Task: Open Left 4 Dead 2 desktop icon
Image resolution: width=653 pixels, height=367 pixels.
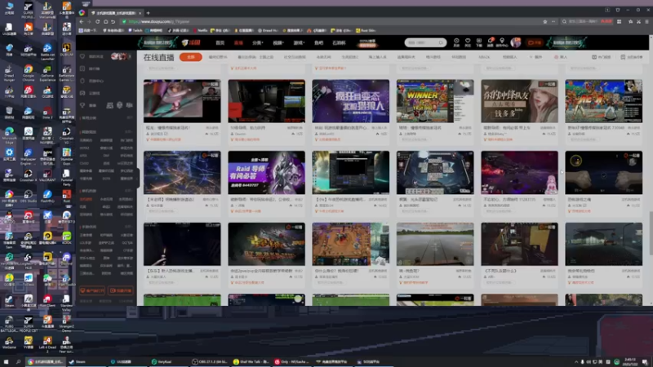Action: tap(47, 344)
